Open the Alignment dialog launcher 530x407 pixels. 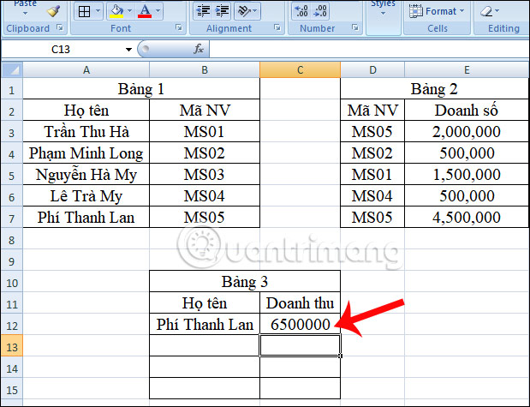pyautogui.click(x=277, y=27)
